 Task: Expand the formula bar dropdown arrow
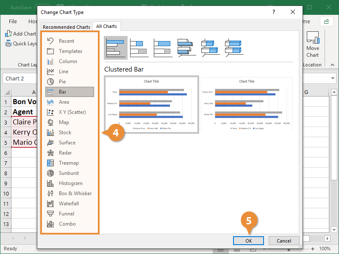(333, 78)
